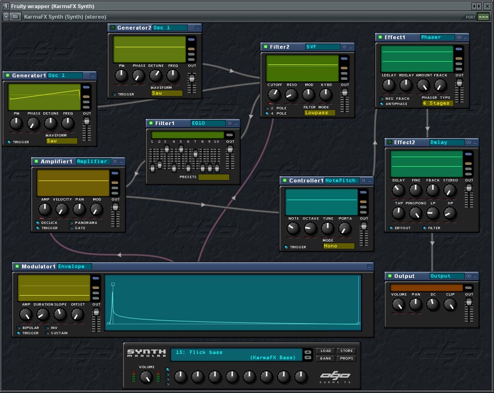Minimize Filter1 module panel
The width and height of the screenshot is (494, 393).
[x=236, y=124]
